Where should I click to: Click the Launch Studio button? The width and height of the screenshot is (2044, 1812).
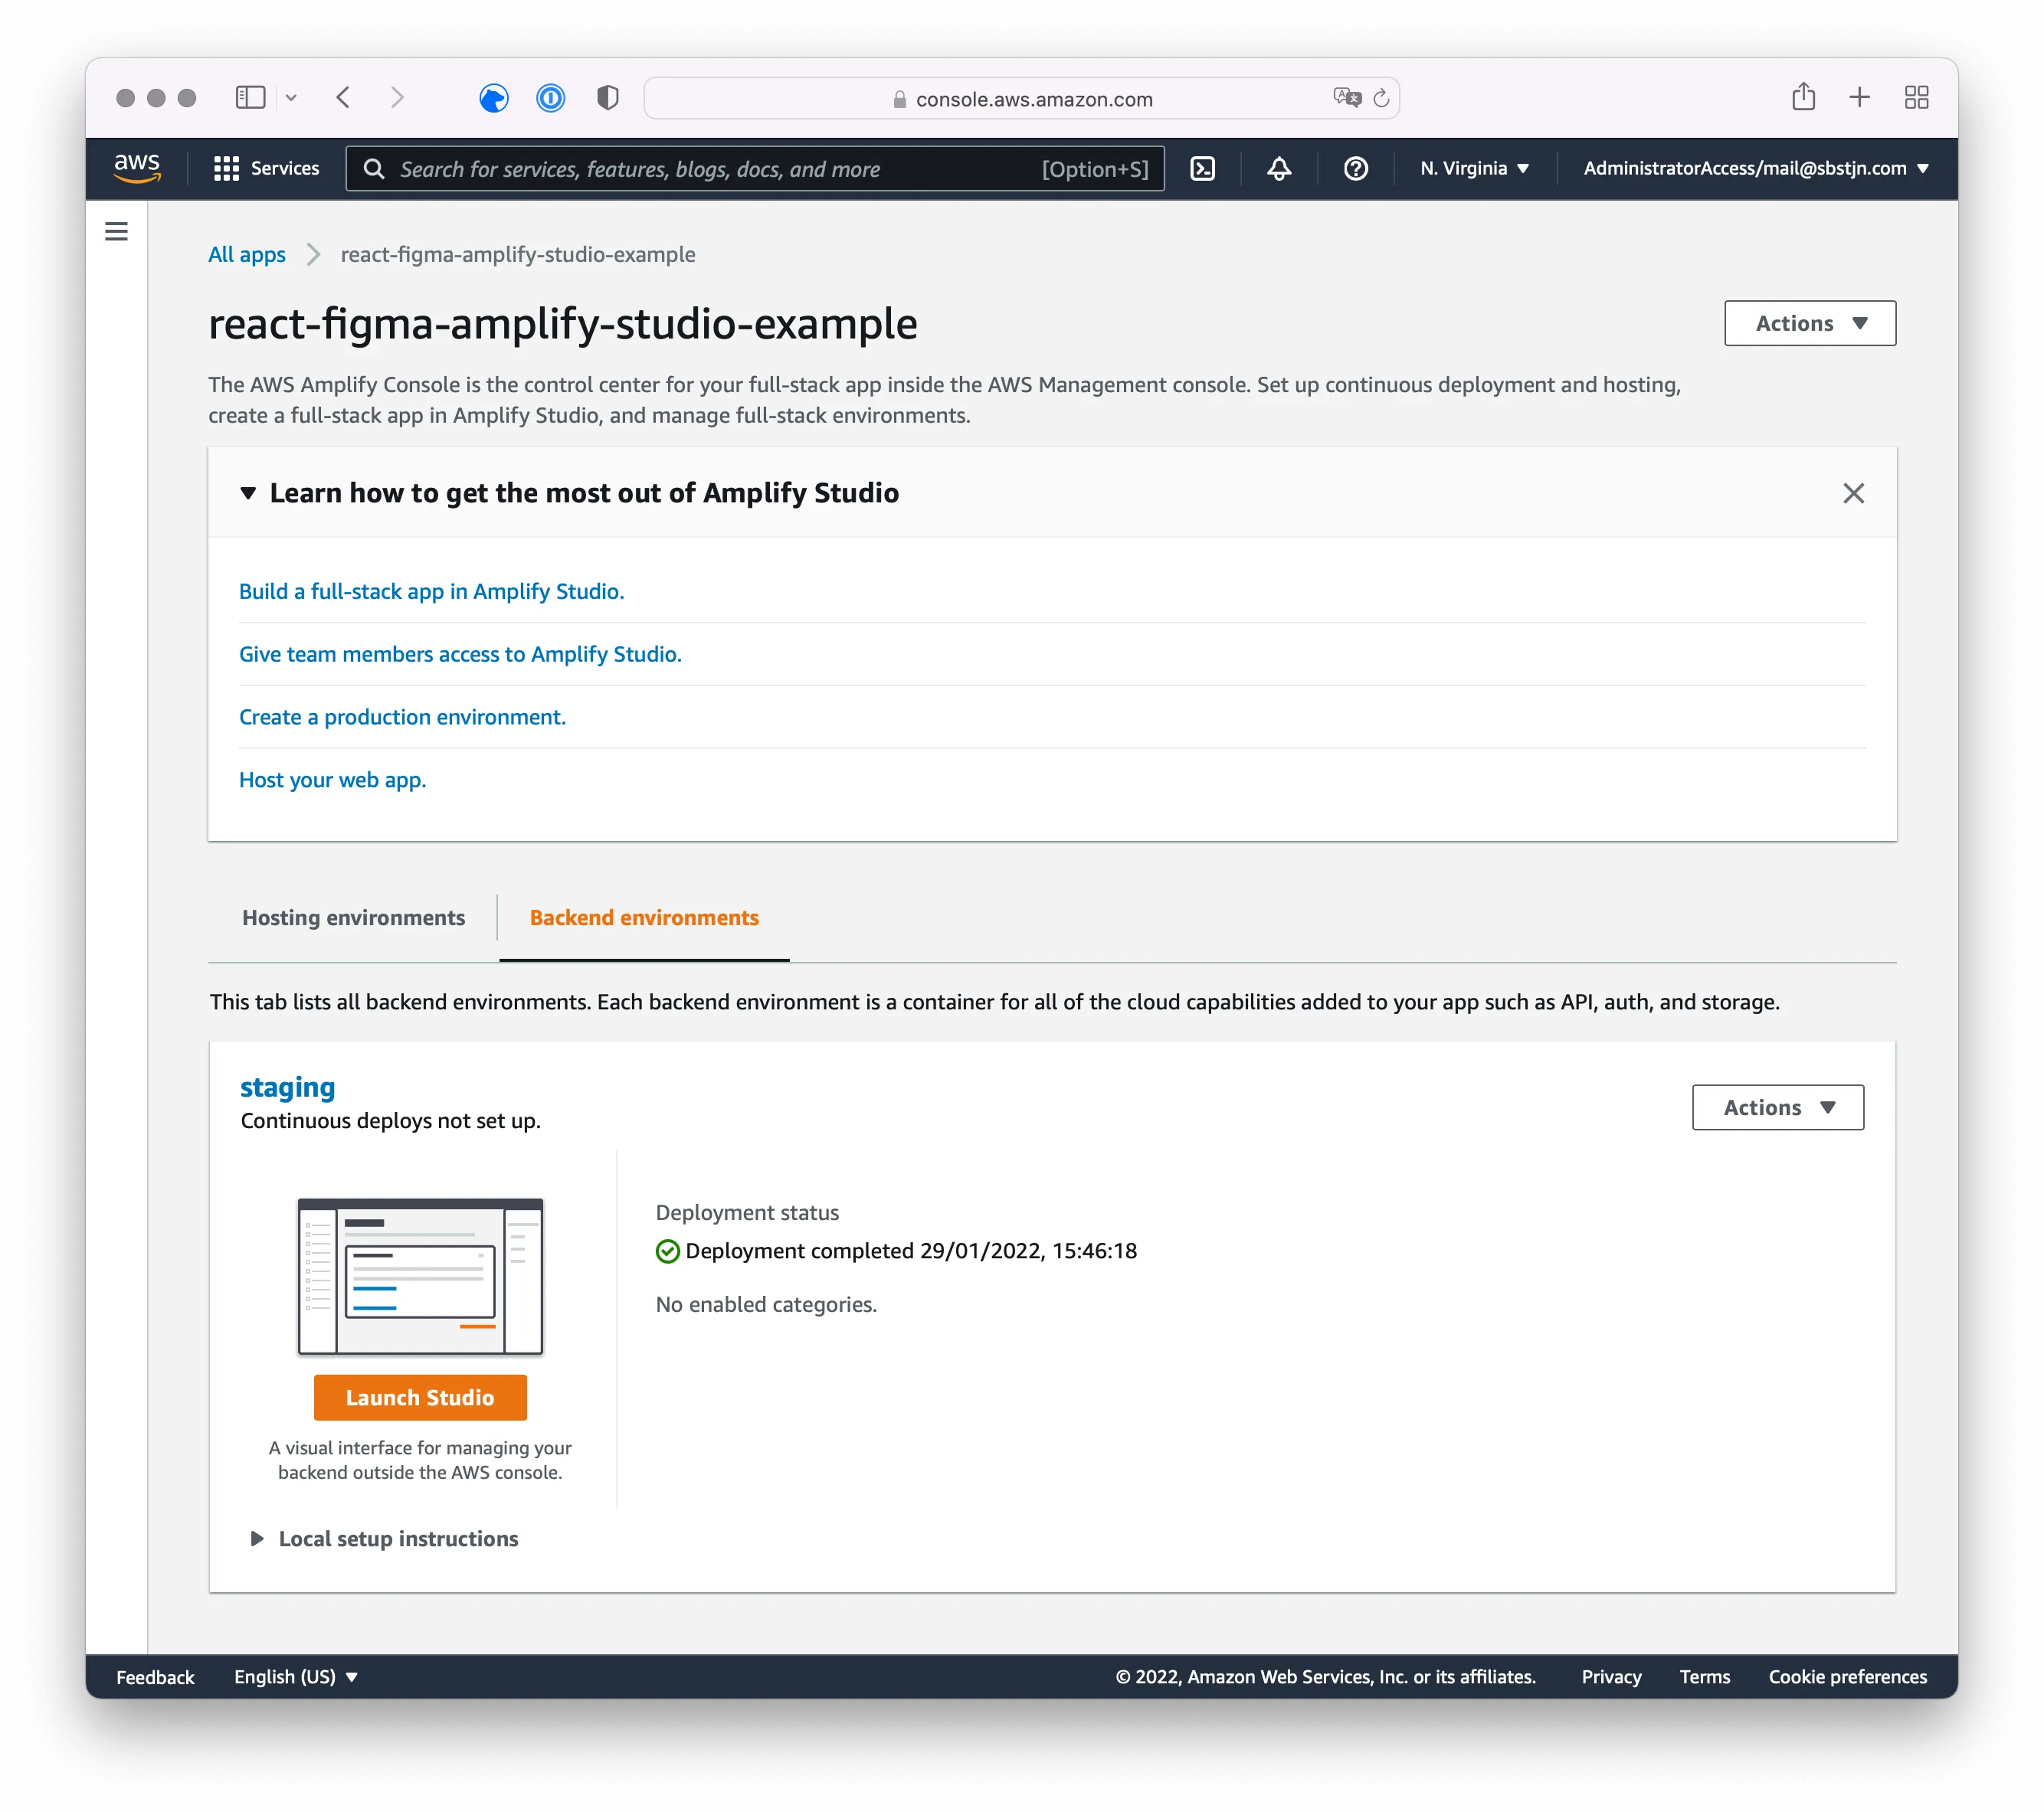pos(420,1397)
